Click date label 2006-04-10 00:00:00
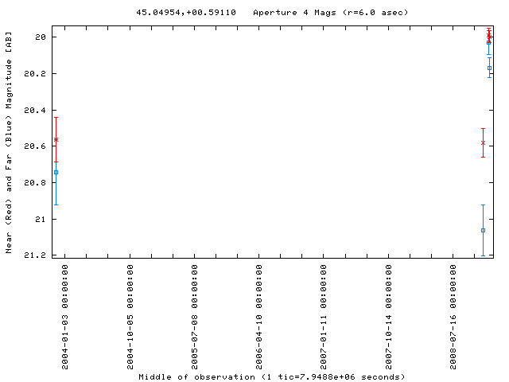Viewport: 509px width, 382px height. (258, 317)
